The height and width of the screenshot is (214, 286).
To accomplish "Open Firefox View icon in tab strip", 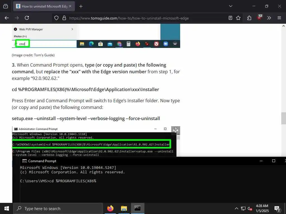I will (6, 6).
